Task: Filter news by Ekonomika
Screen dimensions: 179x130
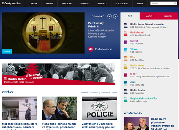Action: 105,92
